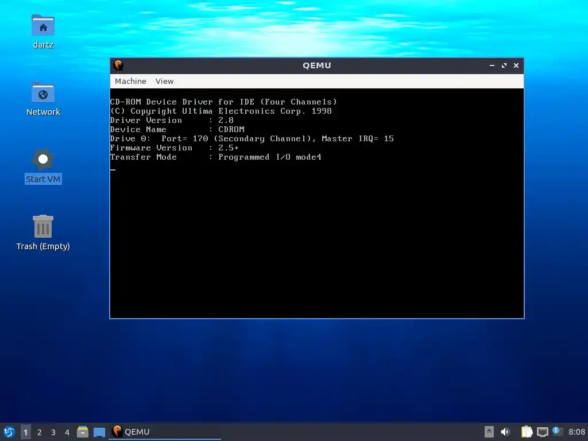The width and height of the screenshot is (588, 441).
Task: Click the show desktop panel icon
Action: [x=99, y=432]
